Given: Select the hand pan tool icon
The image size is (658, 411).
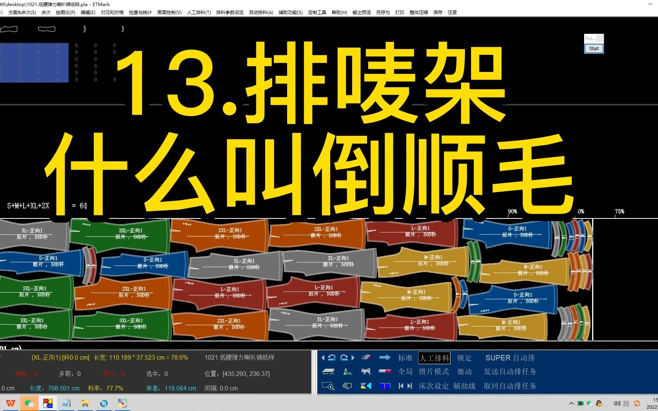Looking at the screenshot, I should [347, 386].
